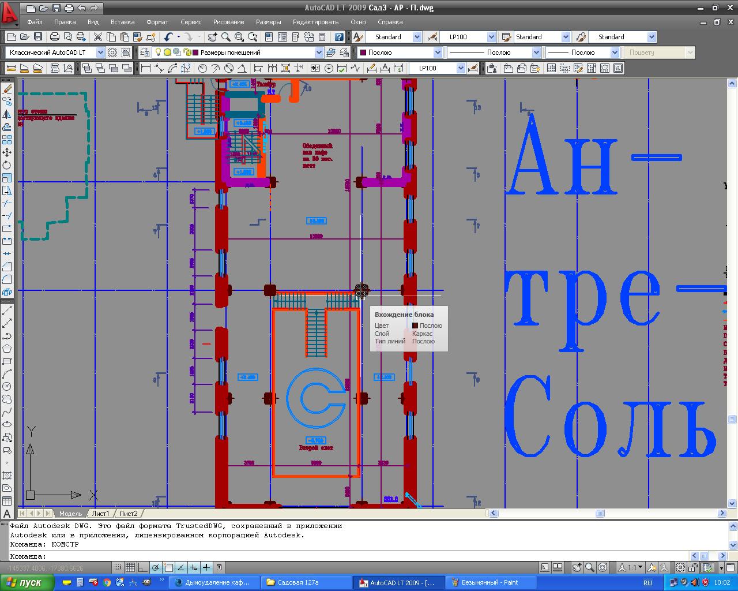
Task: Open the Help question mark icon
Action: [x=339, y=37]
